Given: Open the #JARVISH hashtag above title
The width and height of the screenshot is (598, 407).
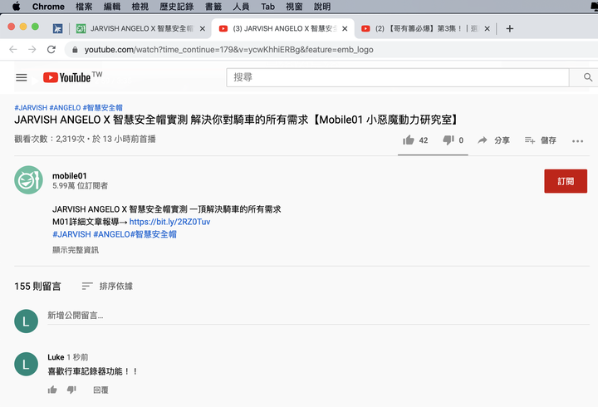Looking at the screenshot, I should coord(31,108).
